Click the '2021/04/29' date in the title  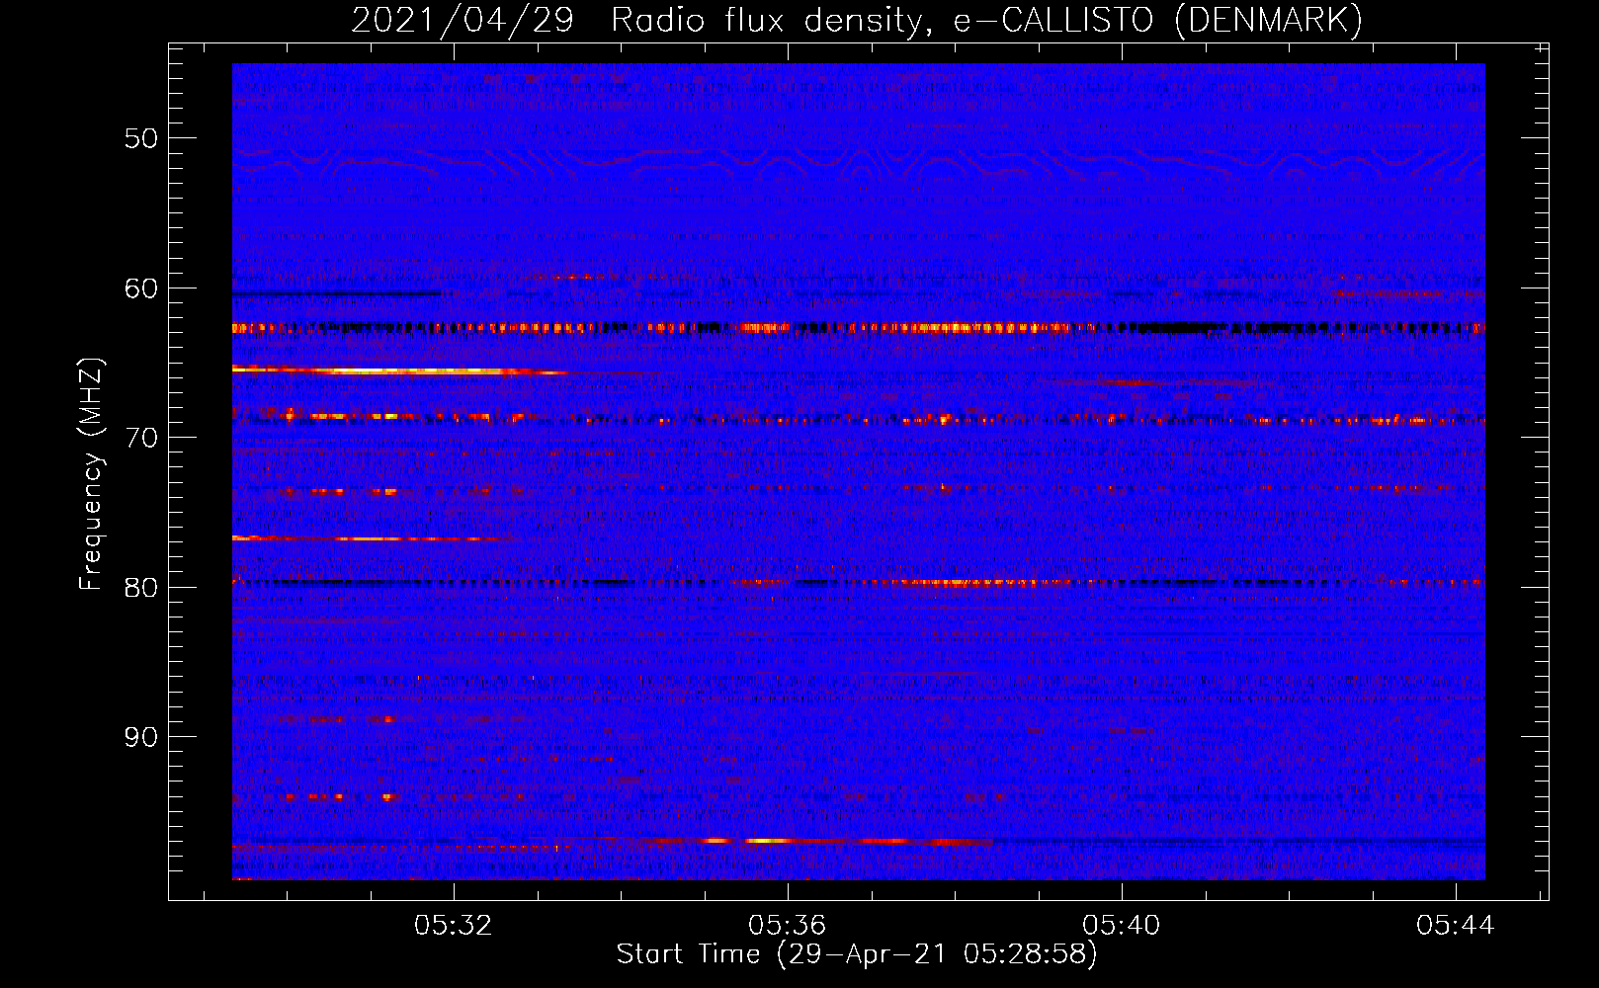[x=463, y=21]
